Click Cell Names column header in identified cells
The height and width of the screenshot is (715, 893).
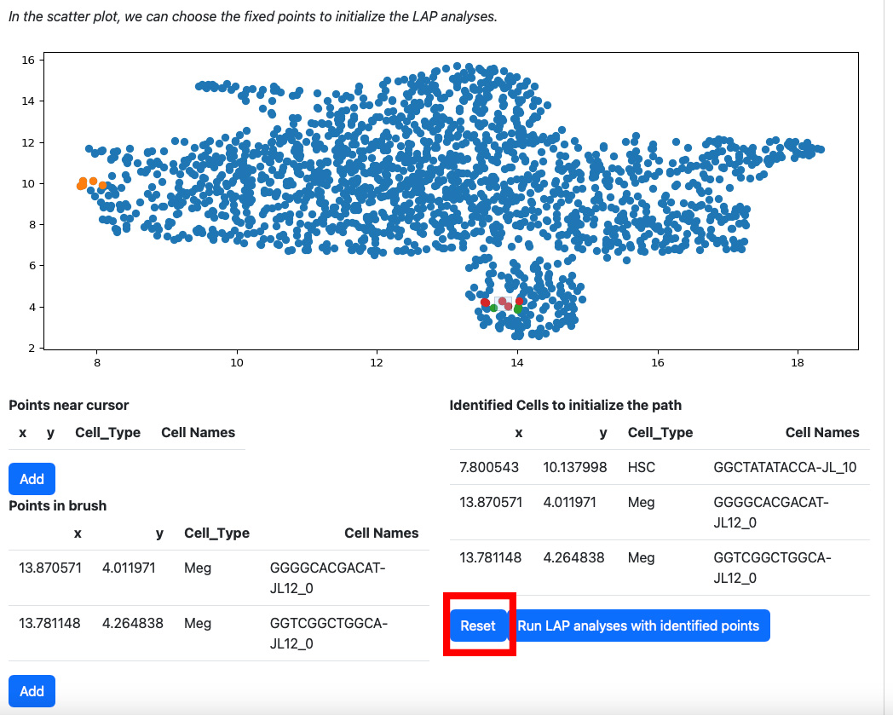(822, 432)
